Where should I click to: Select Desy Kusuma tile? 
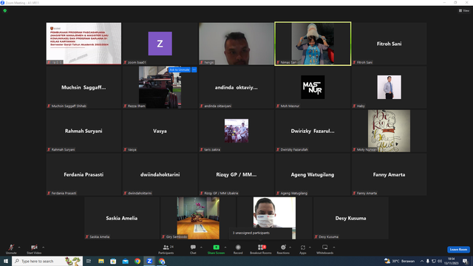pos(351,218)
